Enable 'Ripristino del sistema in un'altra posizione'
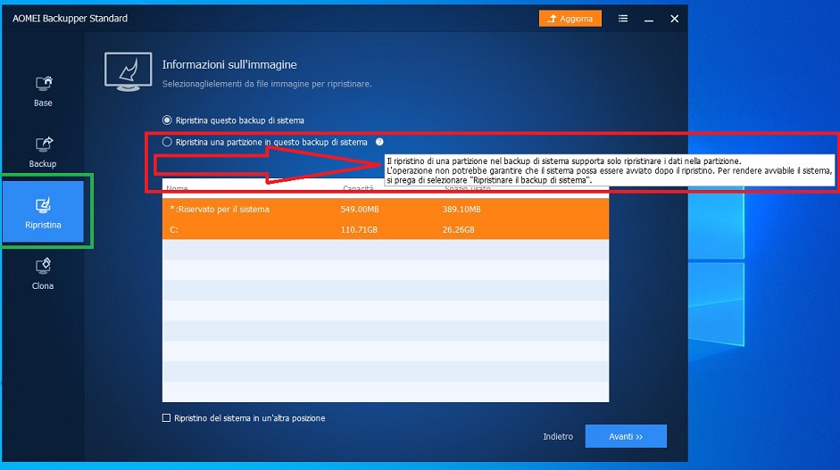 [x=167, y=417]
